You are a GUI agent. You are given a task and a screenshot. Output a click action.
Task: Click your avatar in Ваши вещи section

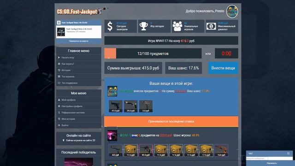tap(112, 91)
